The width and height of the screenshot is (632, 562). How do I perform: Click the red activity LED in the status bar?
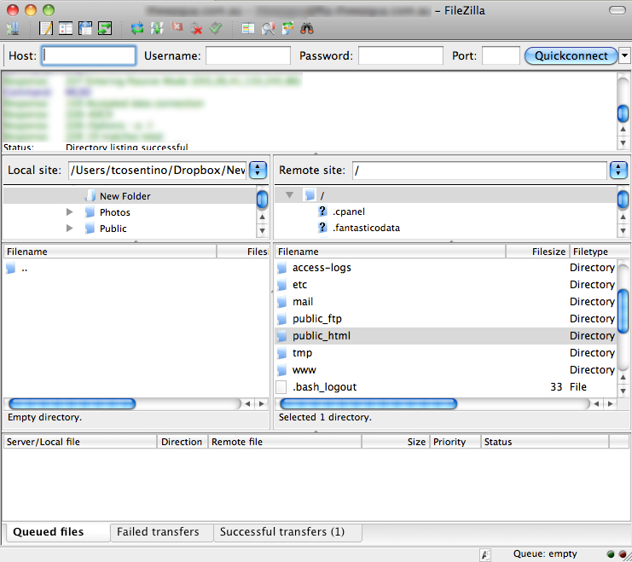click(x=623, y=554)
